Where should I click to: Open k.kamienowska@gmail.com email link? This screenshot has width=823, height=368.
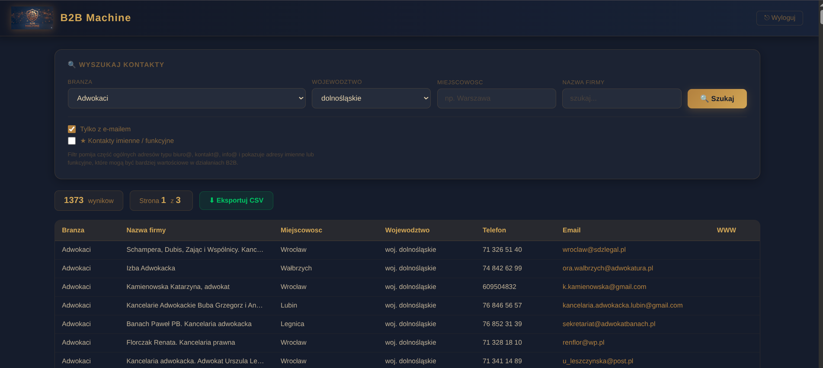pyautogui.click(x=604, y=287)
